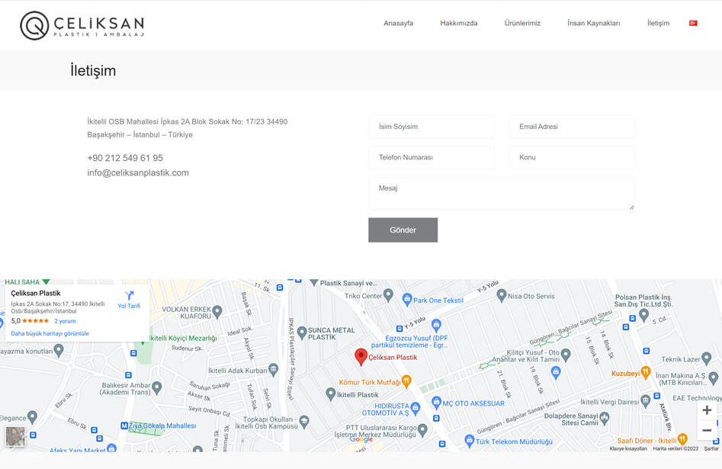This screenshot has height=469, width=722.
Task: Click the Kömür Türk Mutfağı restaurant marker
Action: coord(407,381)
